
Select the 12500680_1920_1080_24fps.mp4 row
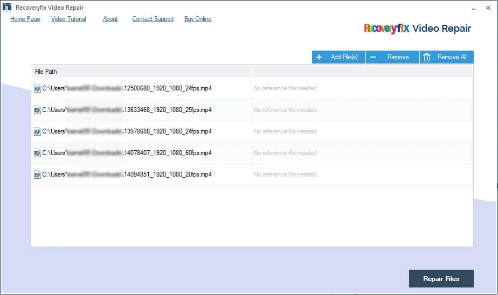tap(252, 88)
